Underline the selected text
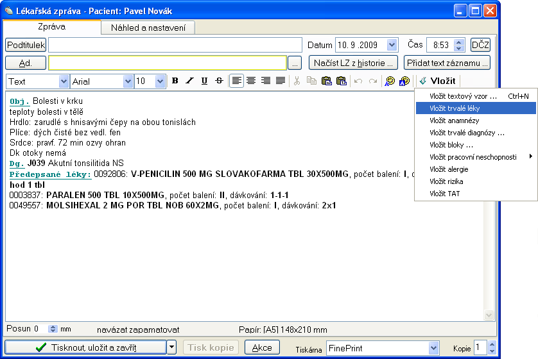Viewport: 538px width, 359px height. [204, 81]
